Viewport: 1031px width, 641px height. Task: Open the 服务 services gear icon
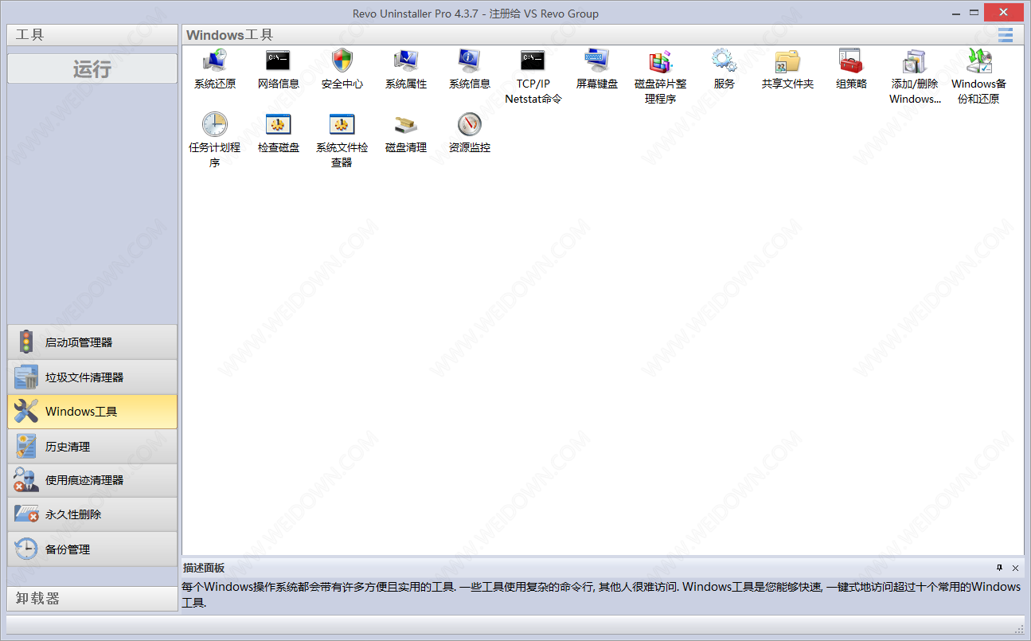[724, 61]
